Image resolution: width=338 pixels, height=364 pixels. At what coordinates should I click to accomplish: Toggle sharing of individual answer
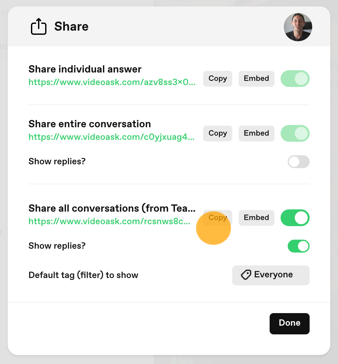click(295, 79)
